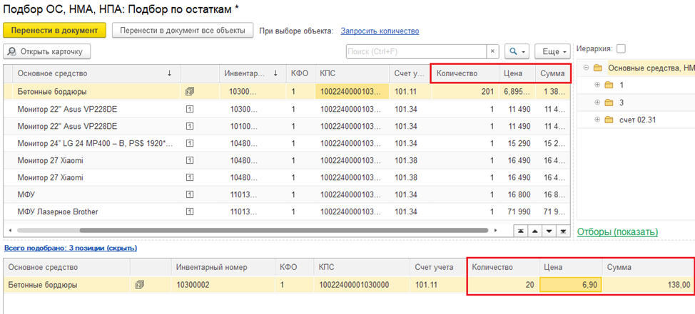Click the horizontal scrollbar's right arrow
Image resolution: width=695 pixels, height=314 pixels.
click(x=496, y=231)
